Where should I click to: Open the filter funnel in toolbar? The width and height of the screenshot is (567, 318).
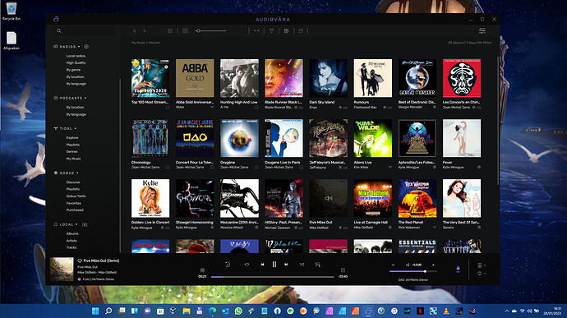click(x=271, y=30)
